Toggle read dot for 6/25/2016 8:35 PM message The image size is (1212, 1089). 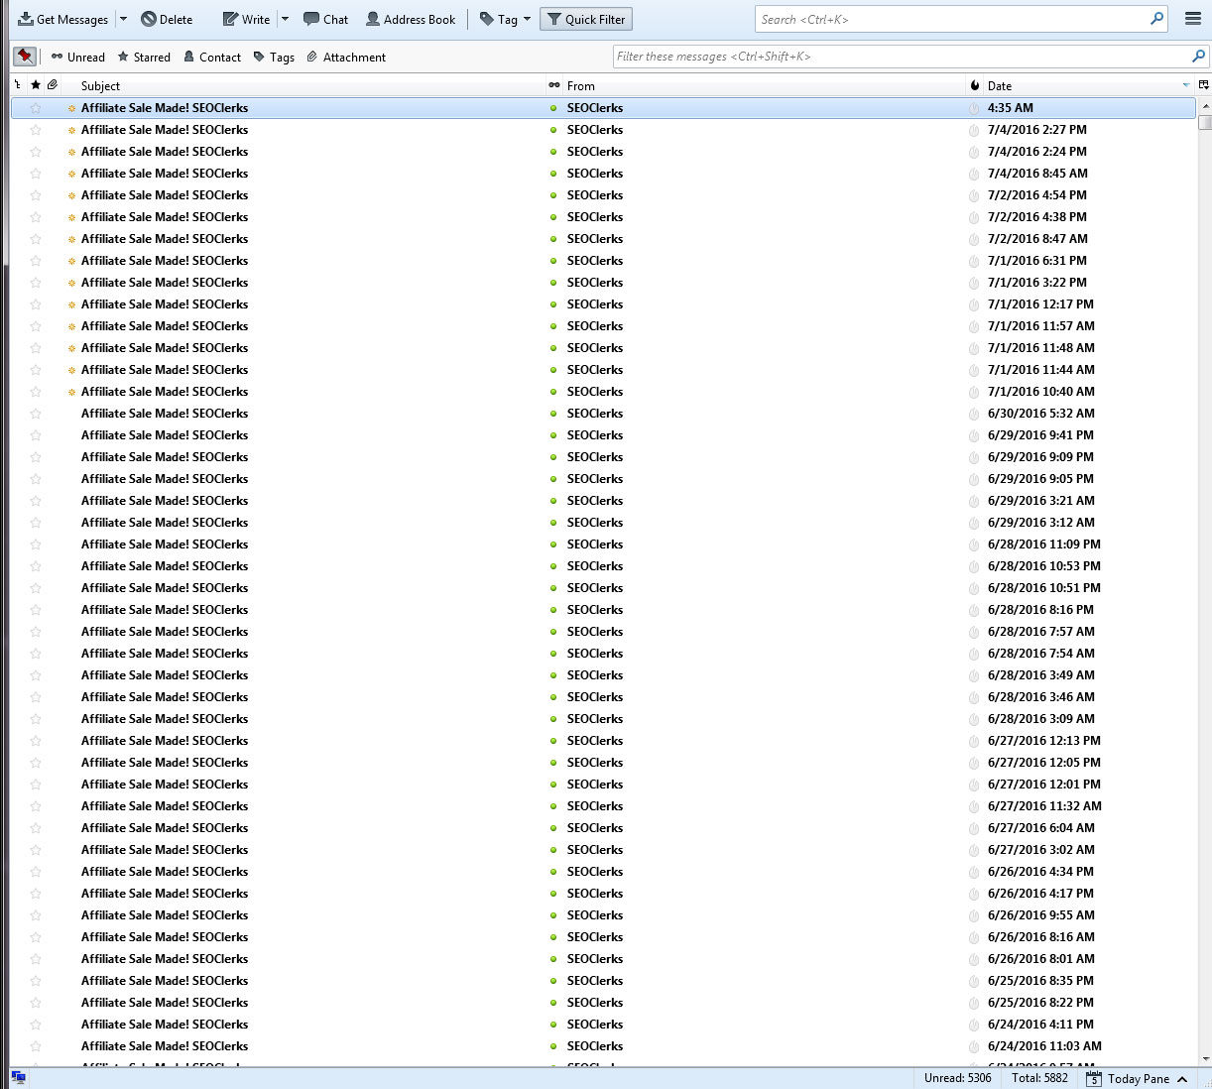(553, 981)
